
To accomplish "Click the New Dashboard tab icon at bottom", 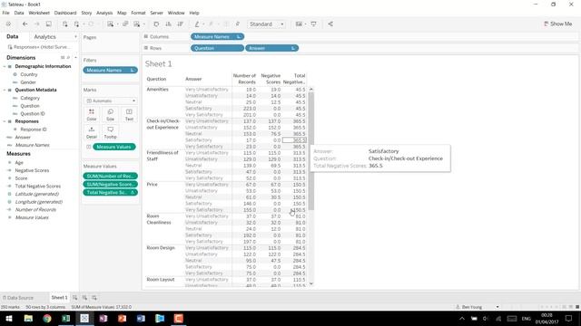I will point(84,298).
